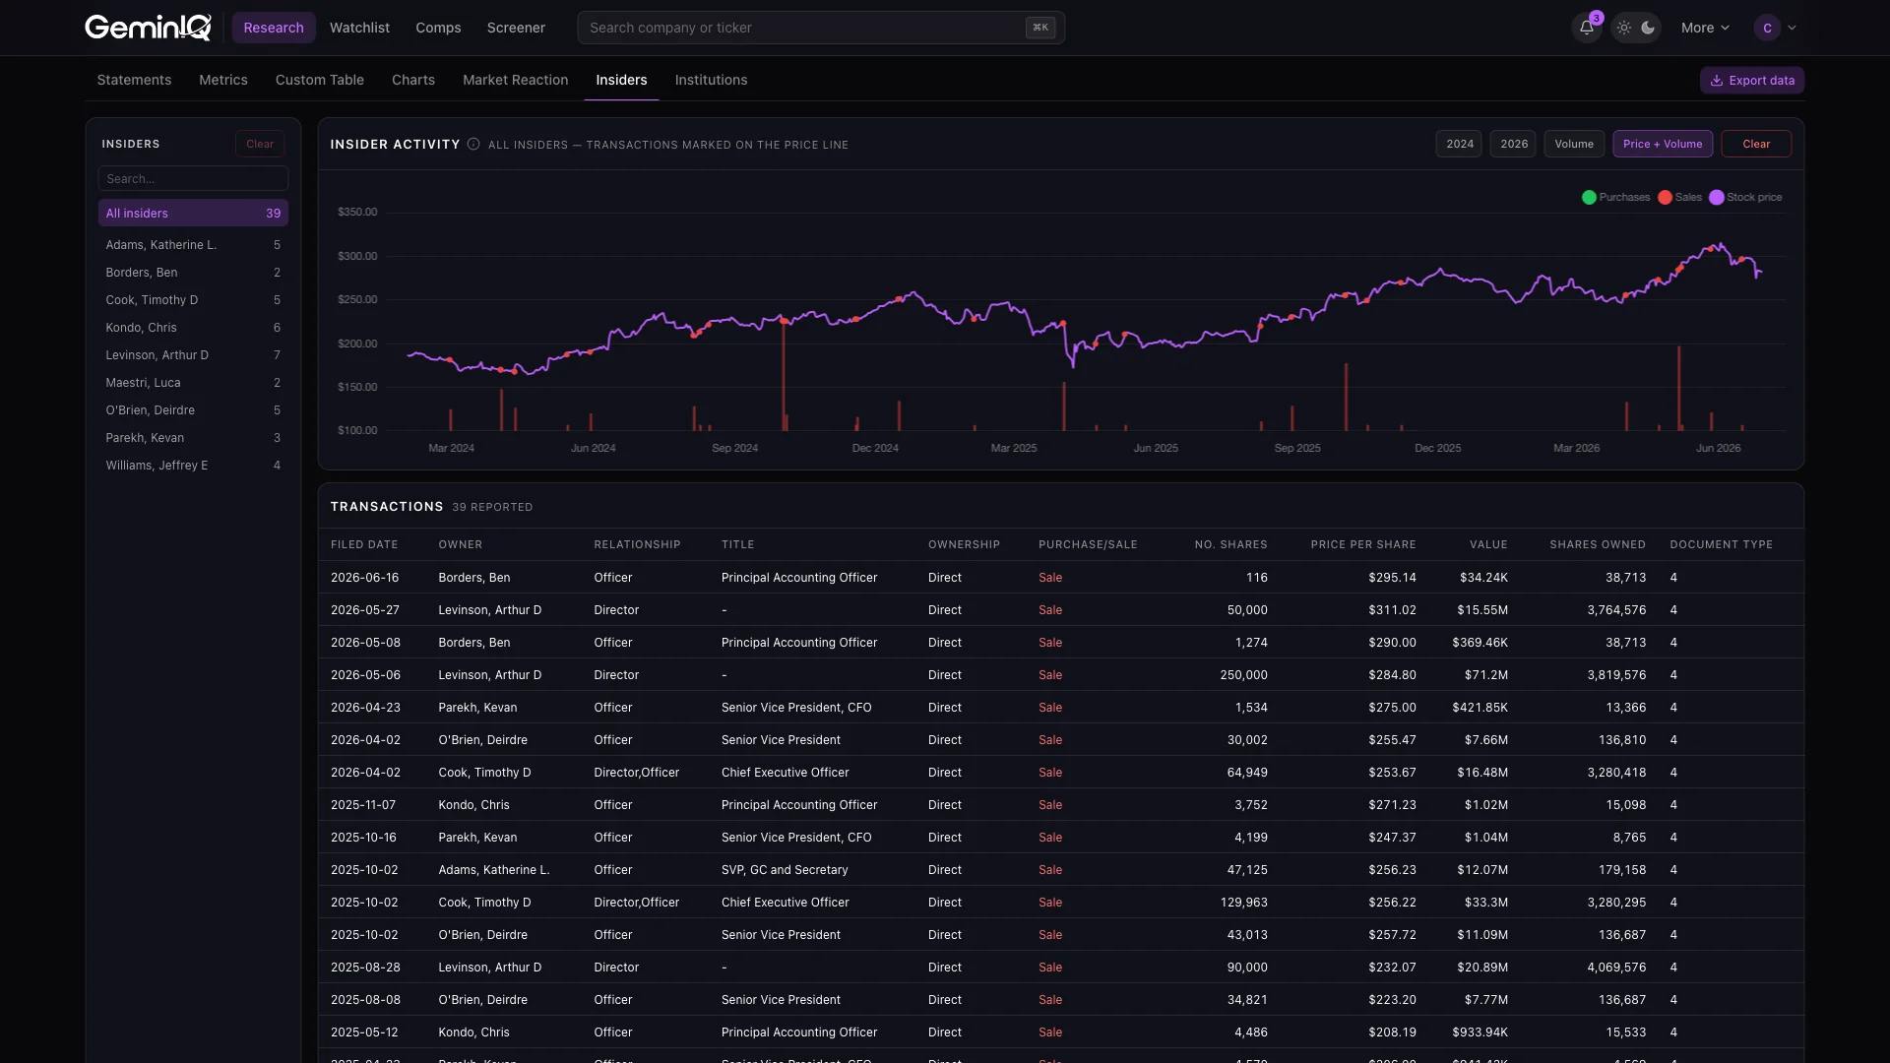Clear the chart filters

click(x=1756, y=144)
